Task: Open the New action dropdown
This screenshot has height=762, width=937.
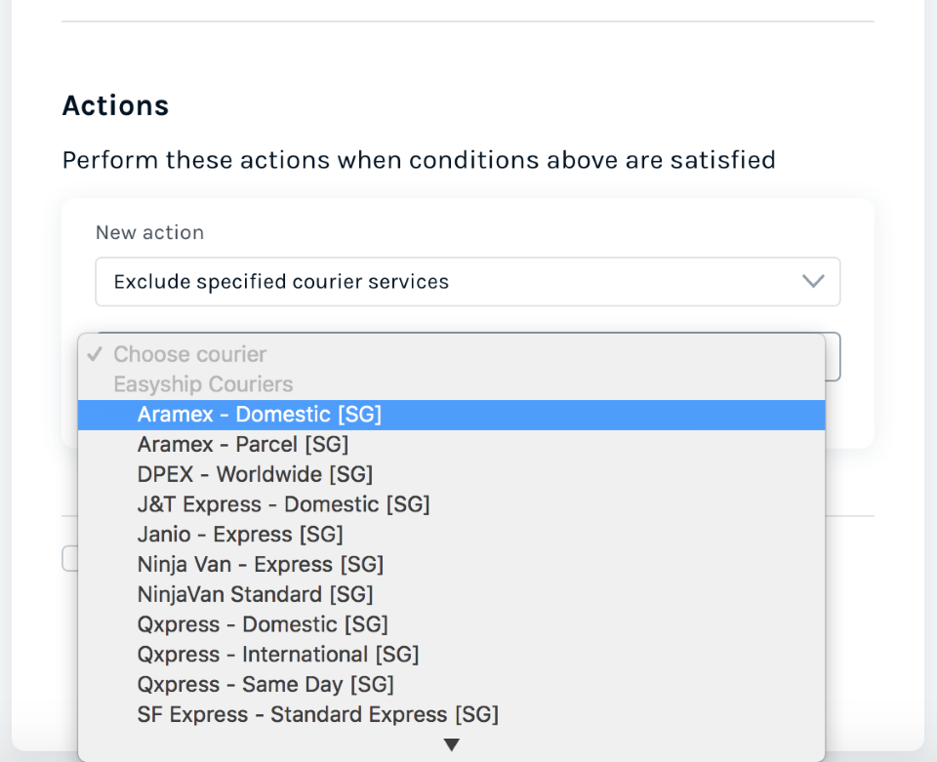Action: click(x=468, y=282)
